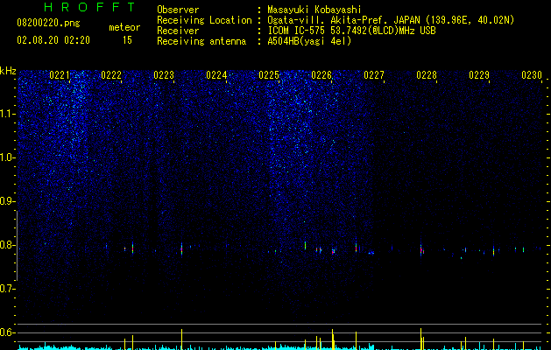Click the 0229 time marker
Screen dimensions: 551x350
(479, 75)
